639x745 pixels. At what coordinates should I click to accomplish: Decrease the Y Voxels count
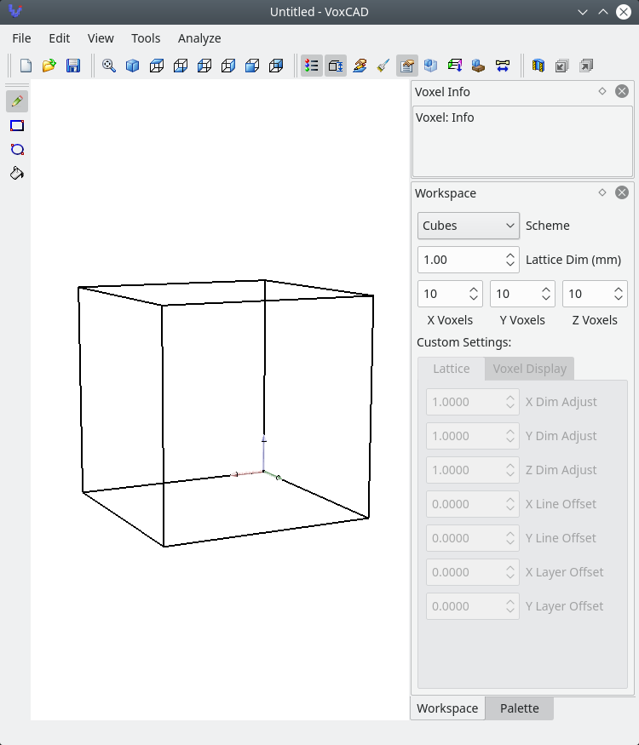click(546, 299)
